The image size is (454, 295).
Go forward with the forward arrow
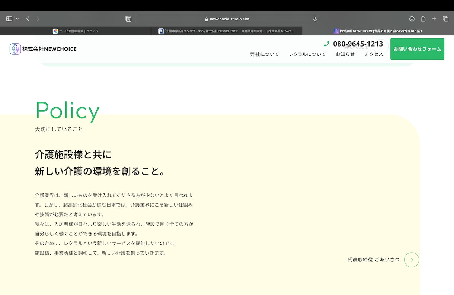[38, 19]
